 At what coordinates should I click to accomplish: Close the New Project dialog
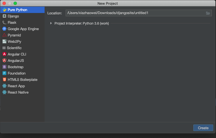4,3
